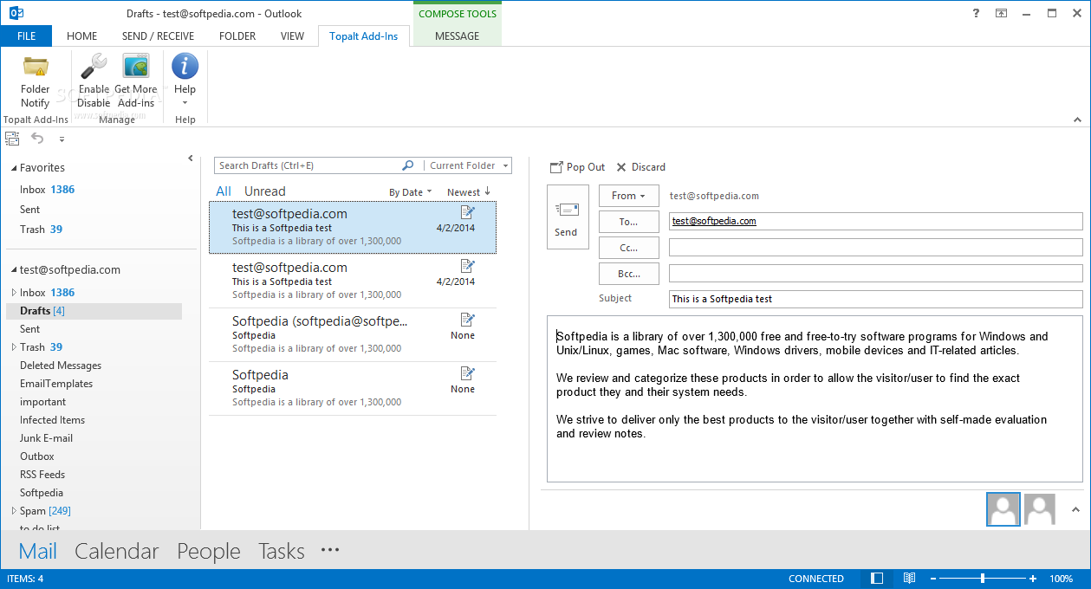Screen dimensions: 1091x589
Task: Open Ribbon Display Options
Action: tap(1001, 13)
